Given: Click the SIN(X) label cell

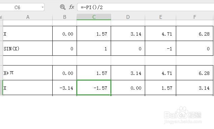Looking at the screenshot, I should point(28,48).
